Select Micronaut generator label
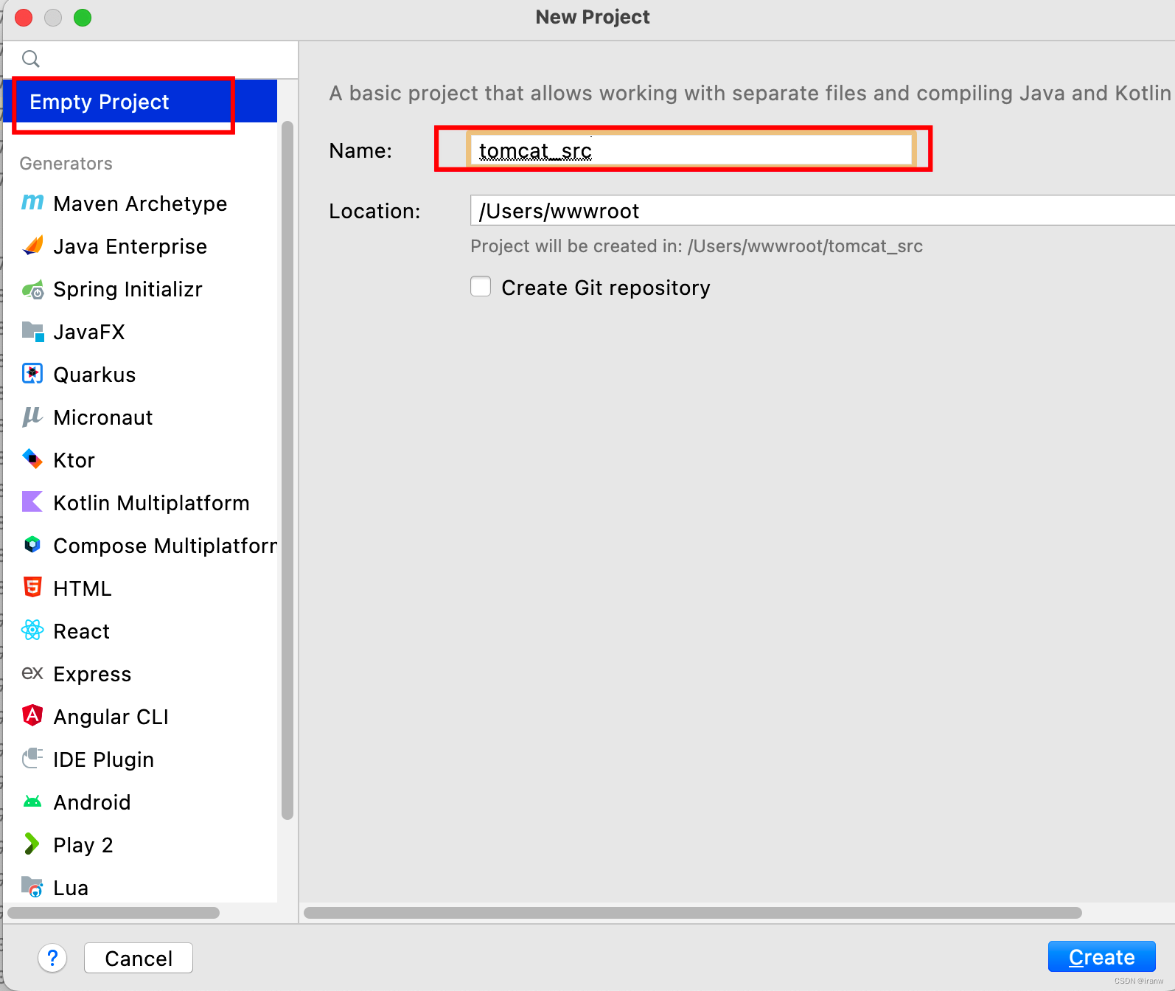This screenshot has width=1175, height=991. coord(103,417)
